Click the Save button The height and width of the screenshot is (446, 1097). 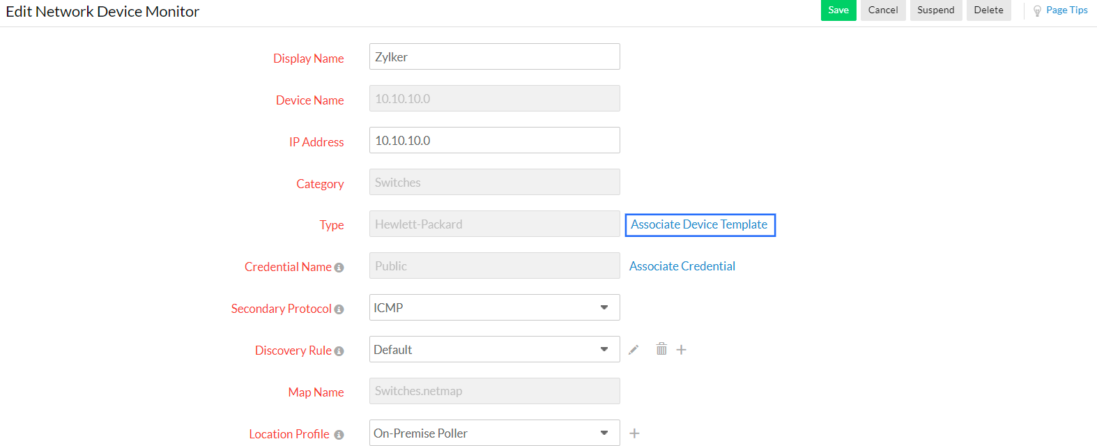(838, 10)
